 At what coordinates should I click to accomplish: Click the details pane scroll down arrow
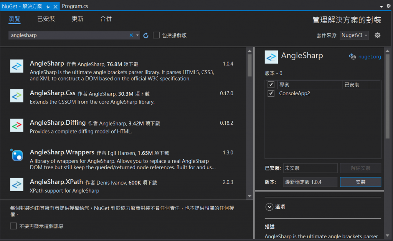388,236
